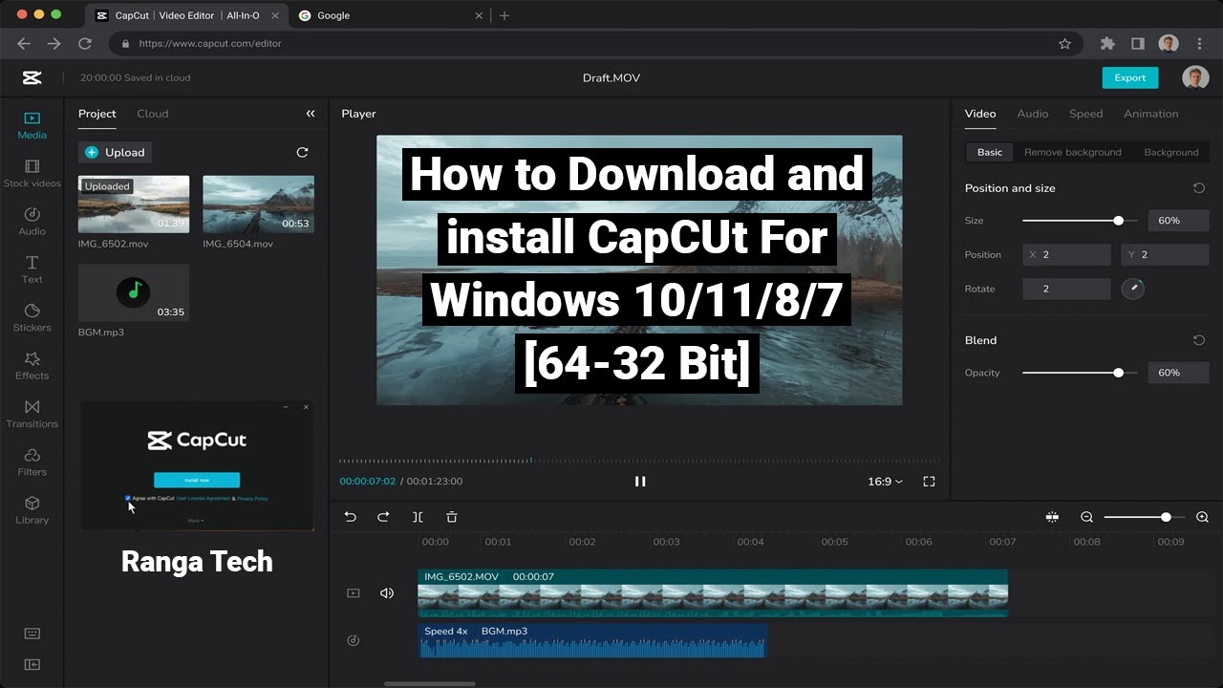The height and width of the screenshot is (688, 1223).
Task: Reload the CapCut editor page
Action: click(x=85, y=43)
